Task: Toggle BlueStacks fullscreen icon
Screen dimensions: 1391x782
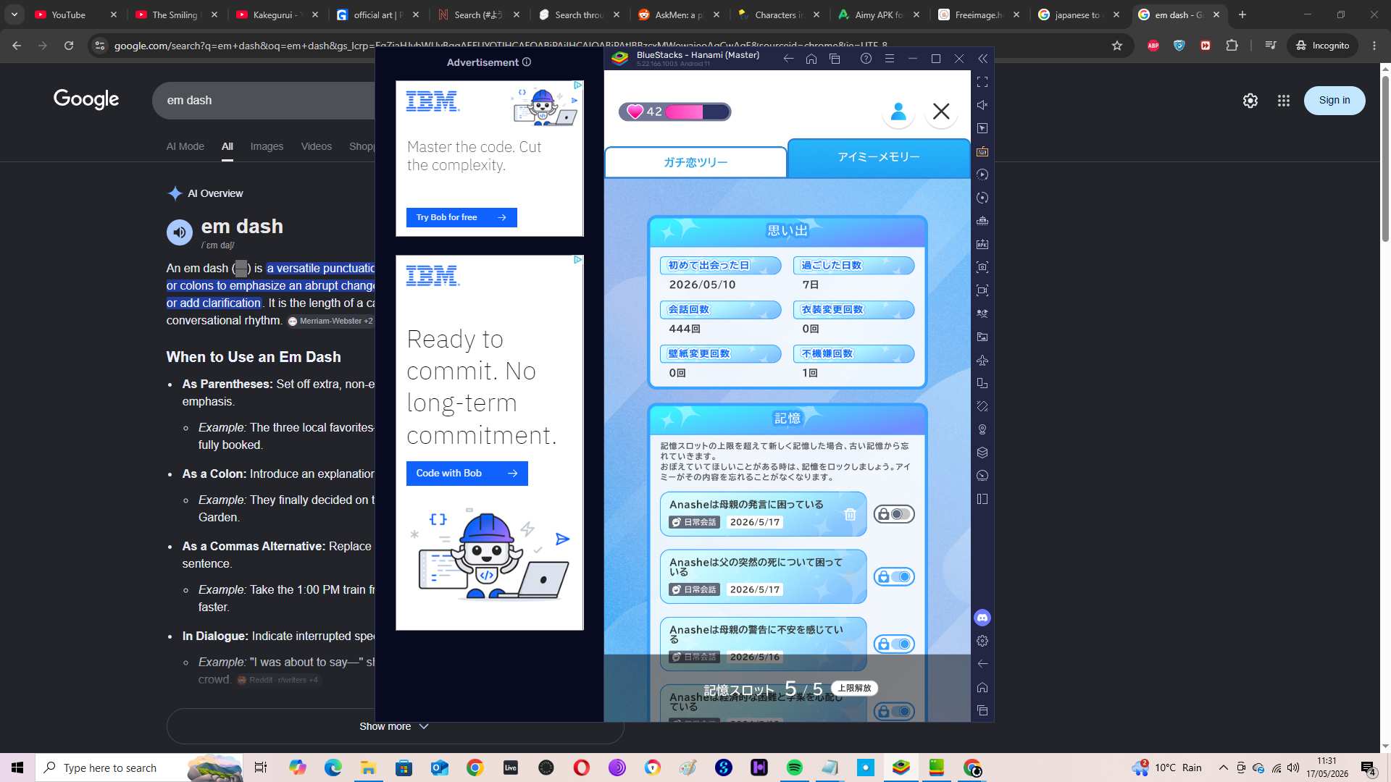Action: (x=982, y=82)
